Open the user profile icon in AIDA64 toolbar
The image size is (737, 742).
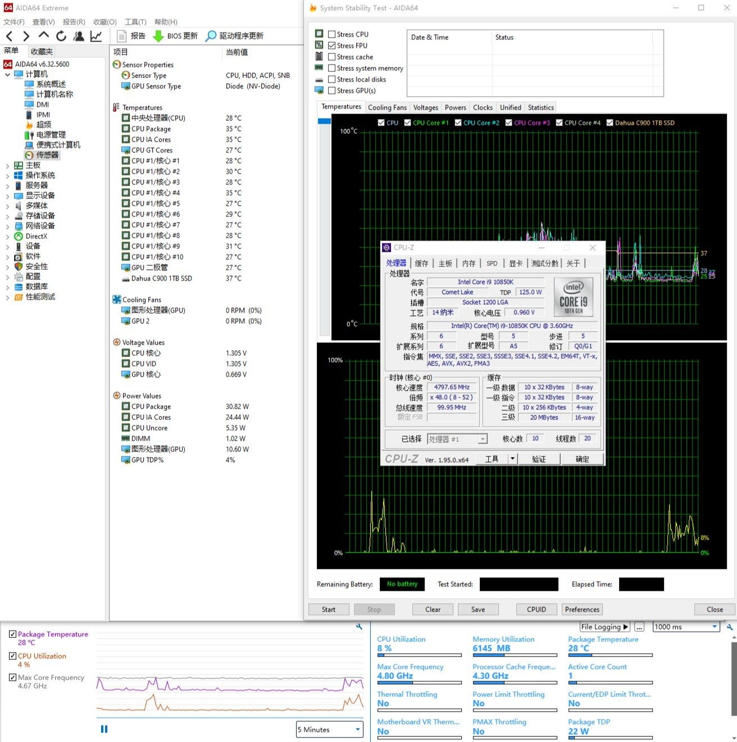point(79,36)
